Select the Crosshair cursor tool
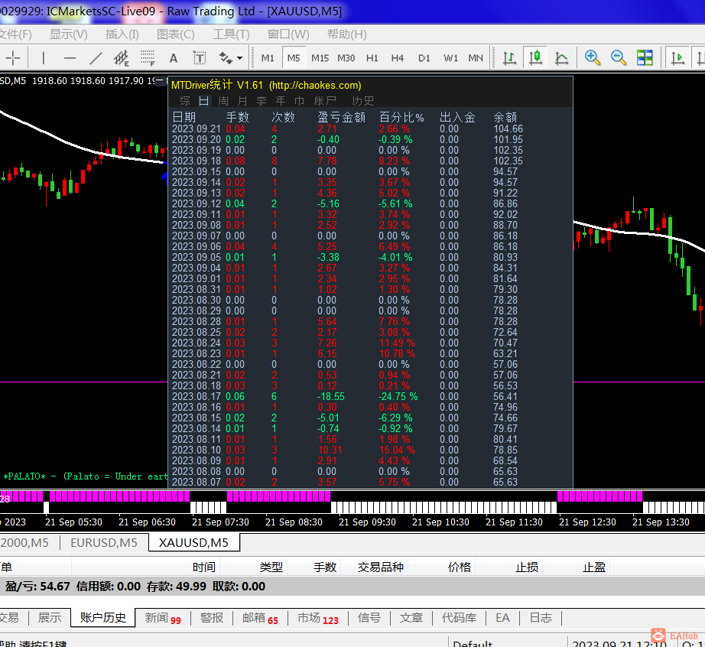705x647 pixels. pos(13,58)
